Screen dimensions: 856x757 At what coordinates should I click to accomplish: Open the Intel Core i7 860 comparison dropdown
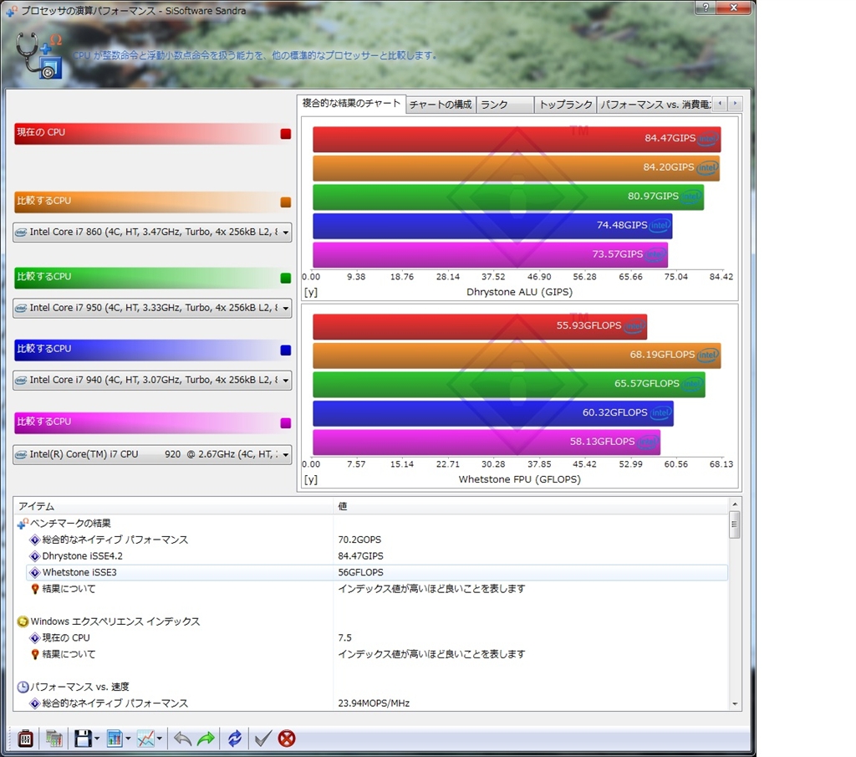coord(152,233)
